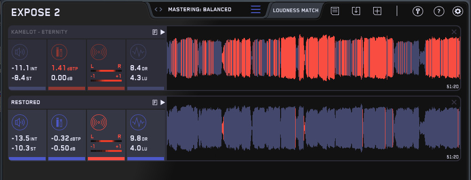Click the F button on Kamelot - Eternity
This screenshot has height=180, width=471.
tap(155, 32)
